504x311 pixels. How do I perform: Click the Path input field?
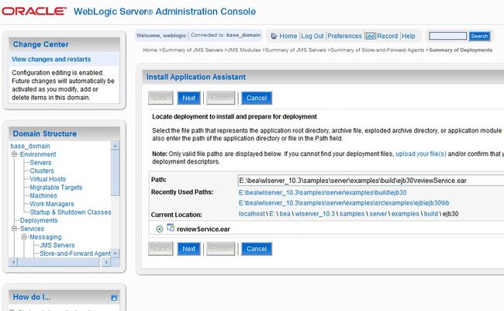click(371, 181)
